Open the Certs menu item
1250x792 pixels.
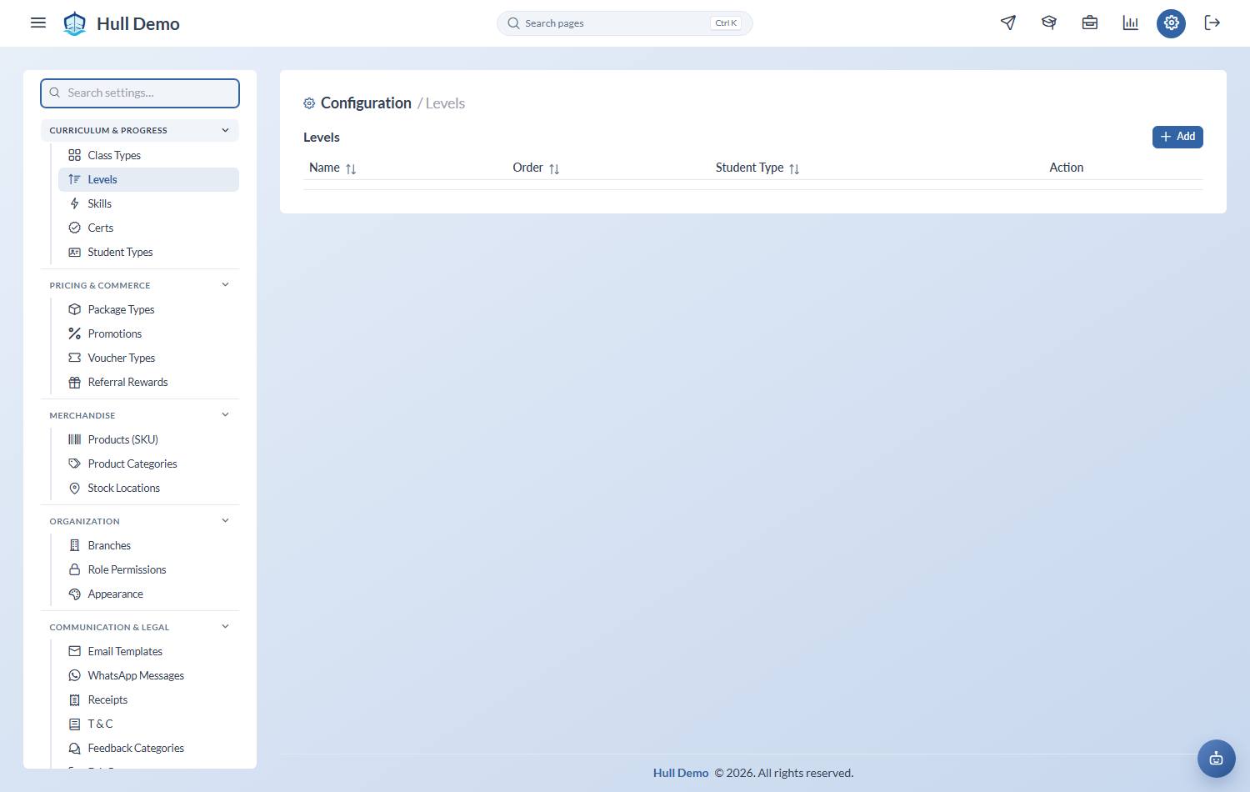148,228
